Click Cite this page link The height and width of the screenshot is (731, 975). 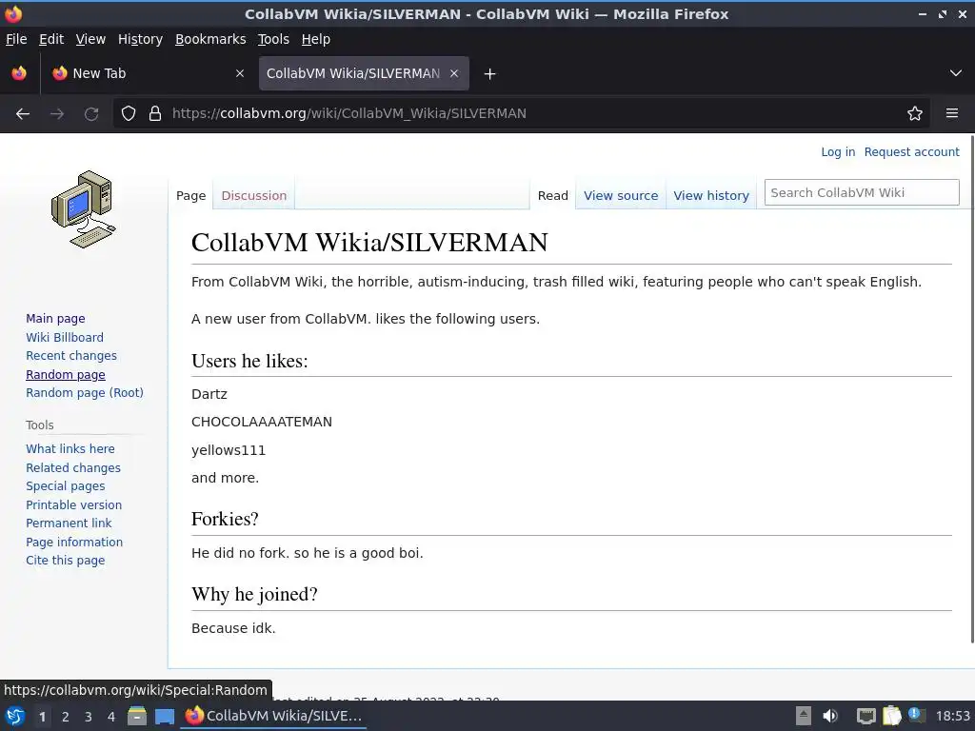(66, 561)
